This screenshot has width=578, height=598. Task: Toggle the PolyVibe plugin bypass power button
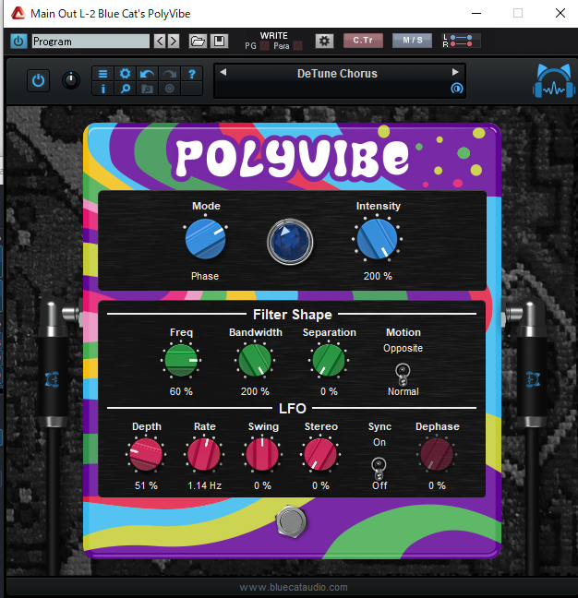38,80
